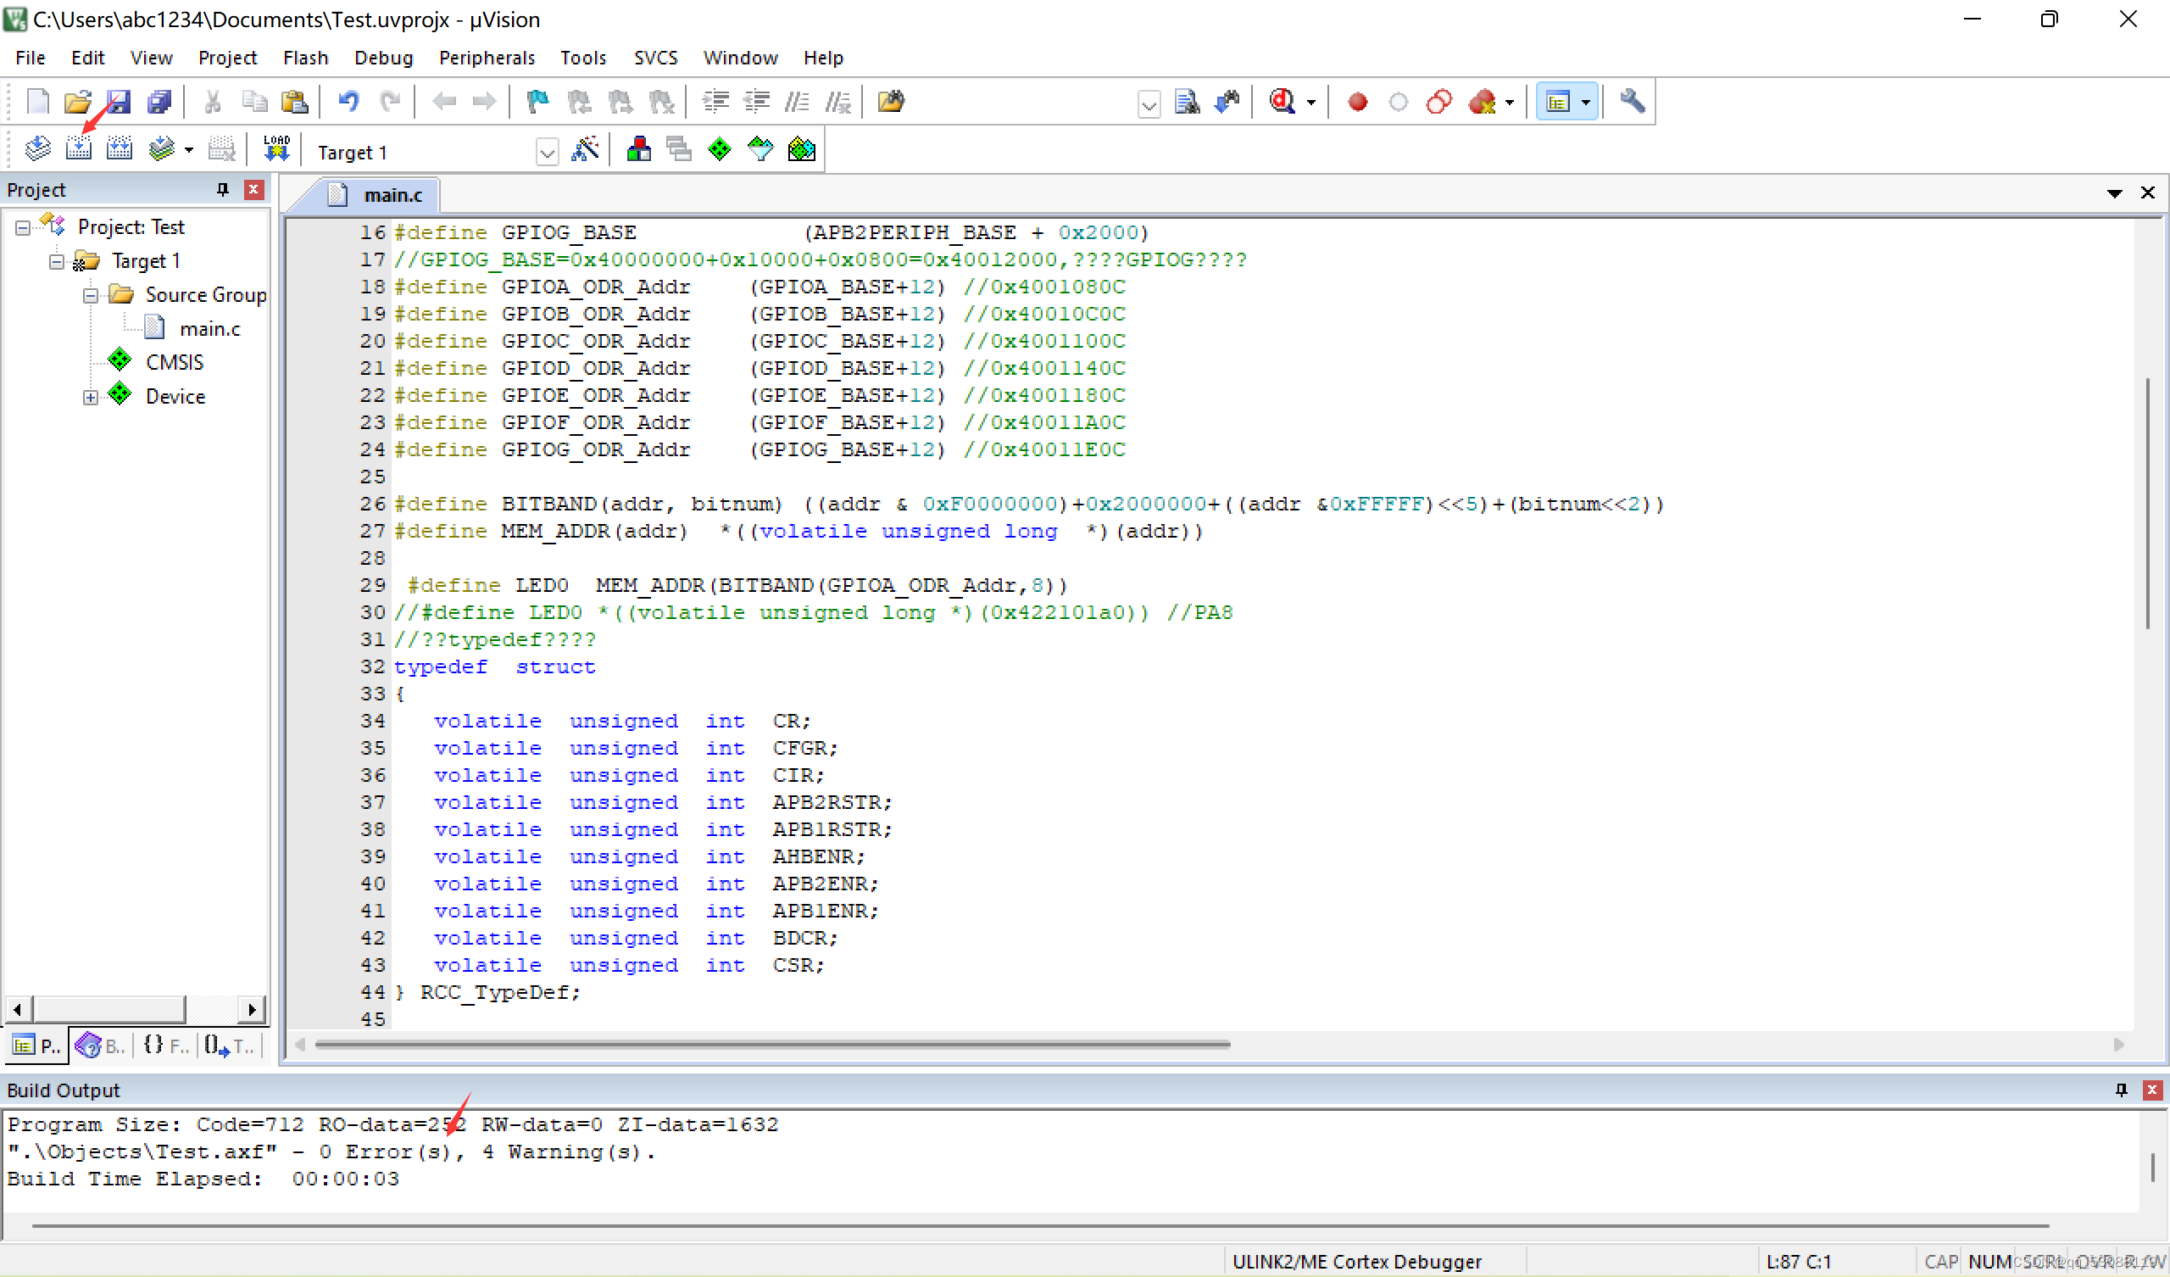Open Manage Run-Time Environment green diamond icon
Screen dimensions: 2170x1277
pos(719,150)
